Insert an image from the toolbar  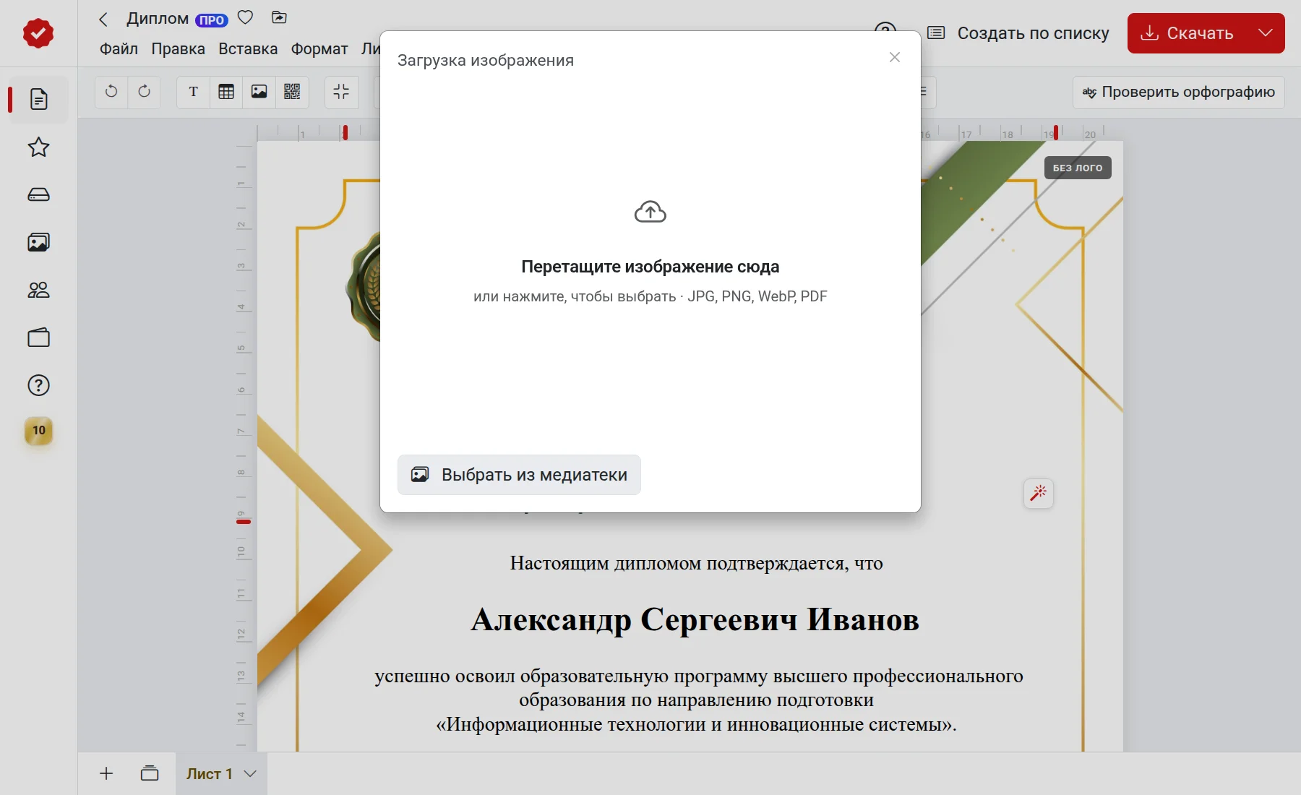259,92
